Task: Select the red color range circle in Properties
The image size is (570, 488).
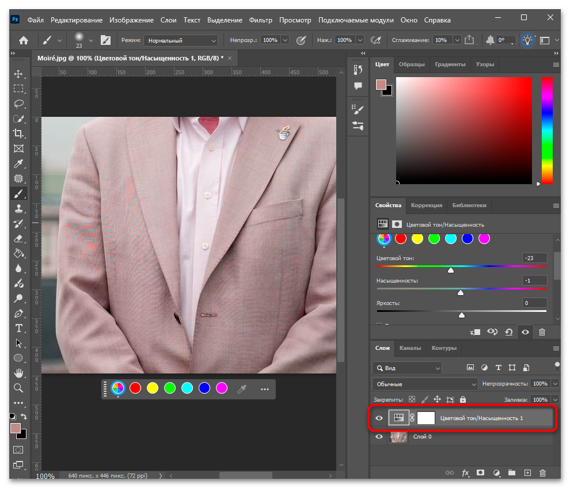Action: pyautogui.click(x=401, y=239)
